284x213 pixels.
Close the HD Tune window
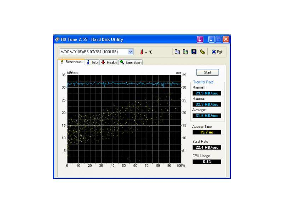[226, 39]
